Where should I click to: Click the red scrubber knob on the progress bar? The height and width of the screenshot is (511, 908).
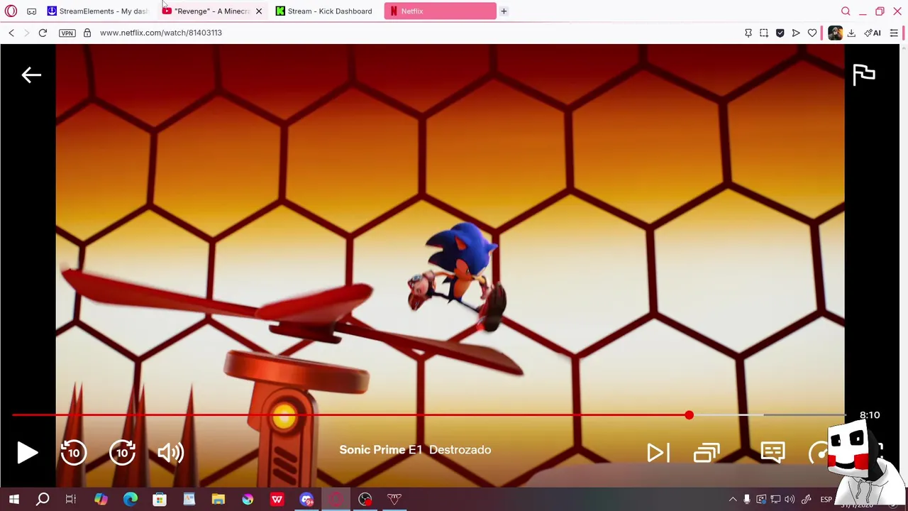689,415
